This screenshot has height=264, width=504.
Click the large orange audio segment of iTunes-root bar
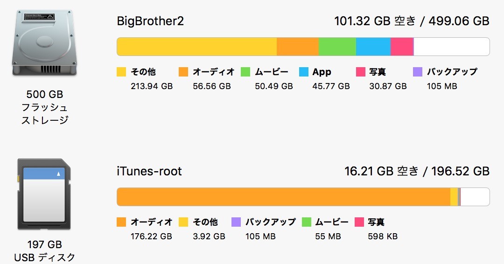[x=284, y=197]
